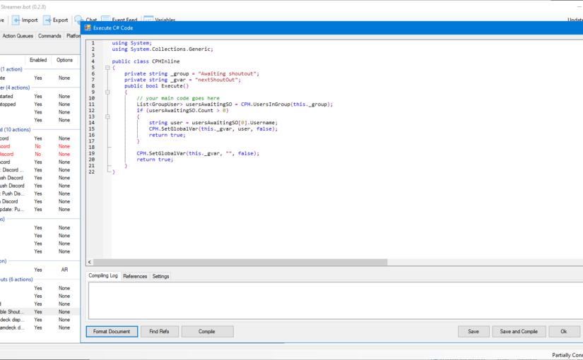Click the 'AR' option value in the actions list
This screenshot has width=583, height=360.
64,270
